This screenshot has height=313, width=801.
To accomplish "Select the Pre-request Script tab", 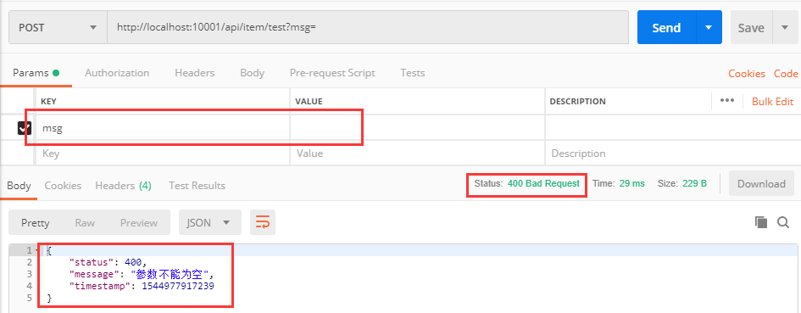I will 332,73.
